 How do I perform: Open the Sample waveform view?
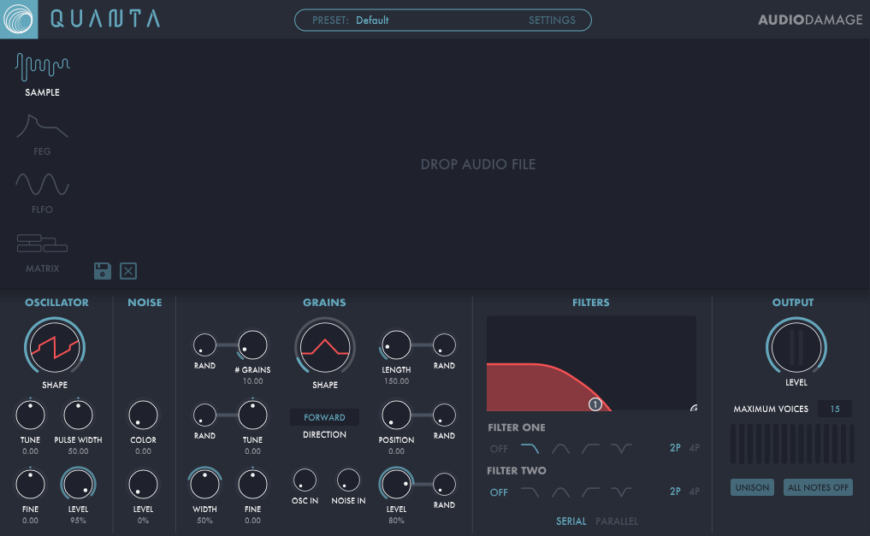[x=42, y=75]
